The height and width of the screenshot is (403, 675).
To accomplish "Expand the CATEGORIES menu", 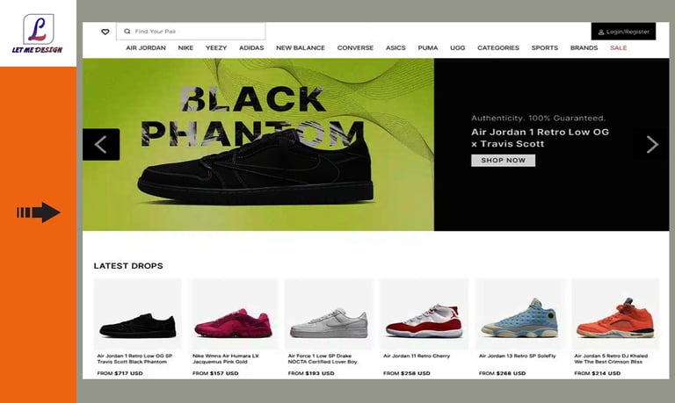I will point(498,47).
